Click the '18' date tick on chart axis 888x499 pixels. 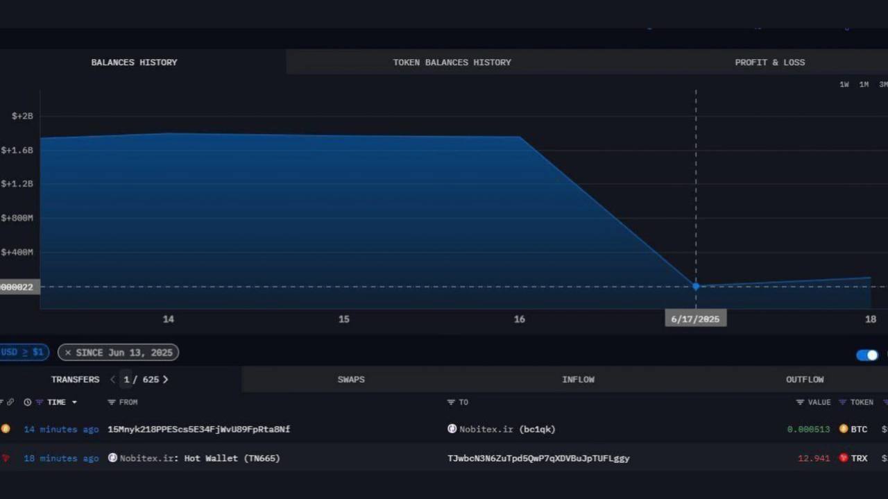[871, 319]
